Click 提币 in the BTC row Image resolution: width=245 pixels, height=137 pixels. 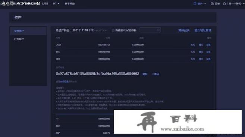tap(201, 52)
